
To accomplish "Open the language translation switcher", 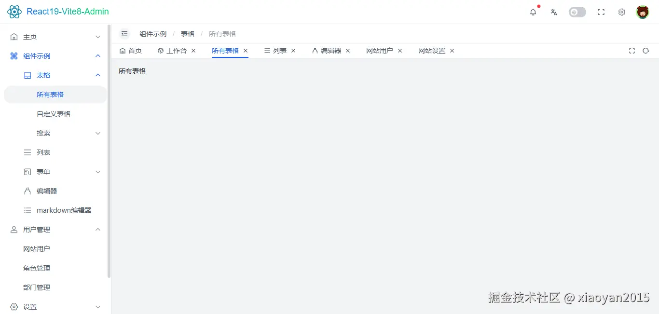I will [x=554, y=12].
